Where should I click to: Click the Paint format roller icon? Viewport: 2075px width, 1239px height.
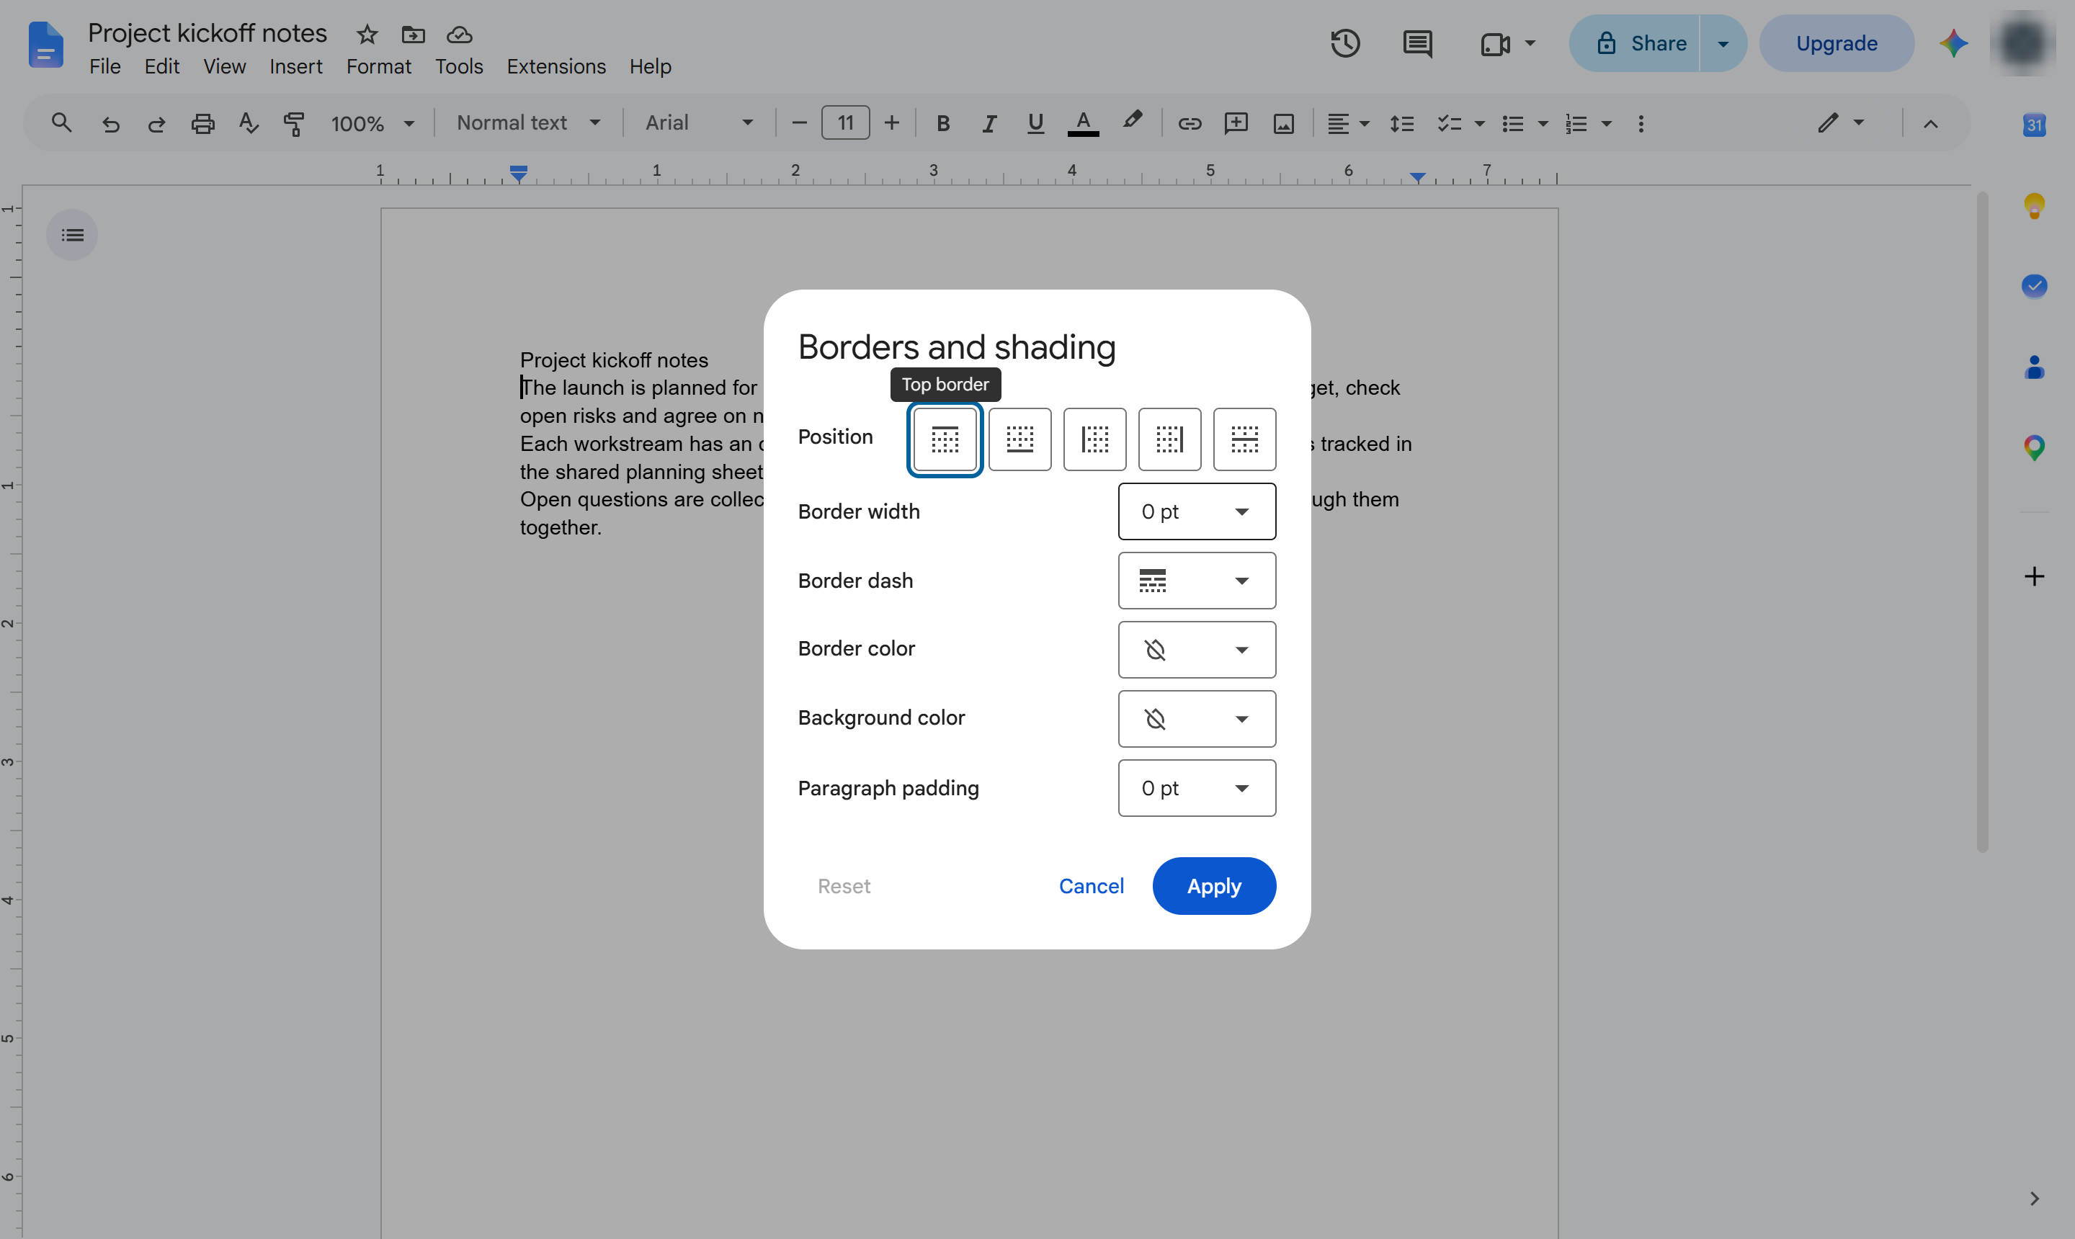[x=294, y=124]
